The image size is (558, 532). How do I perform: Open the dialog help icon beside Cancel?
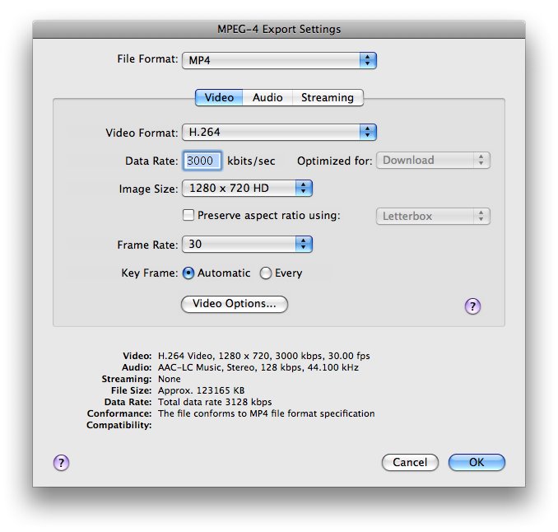pyautogui.click(x=61, y=463)
